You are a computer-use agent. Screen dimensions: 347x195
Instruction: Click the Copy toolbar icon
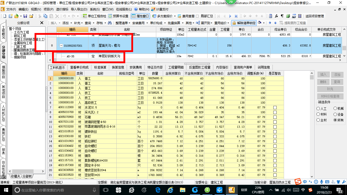click(46, 16)
